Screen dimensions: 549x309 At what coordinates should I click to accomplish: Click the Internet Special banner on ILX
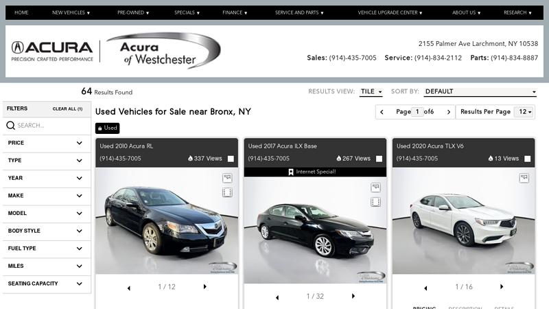(315, 172)
